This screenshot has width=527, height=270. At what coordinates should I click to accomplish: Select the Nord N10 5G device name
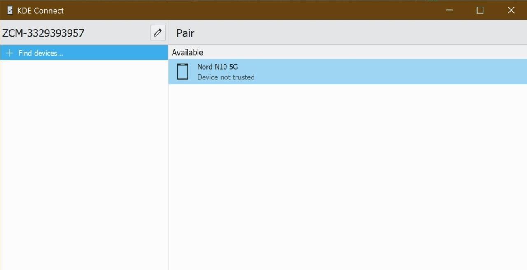coord(217,67)
